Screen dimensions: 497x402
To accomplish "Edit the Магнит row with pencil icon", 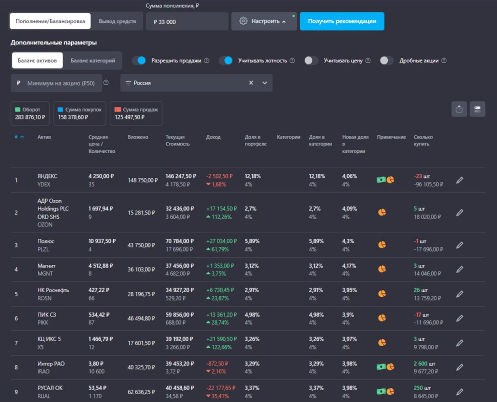I will tap(460, 269).
